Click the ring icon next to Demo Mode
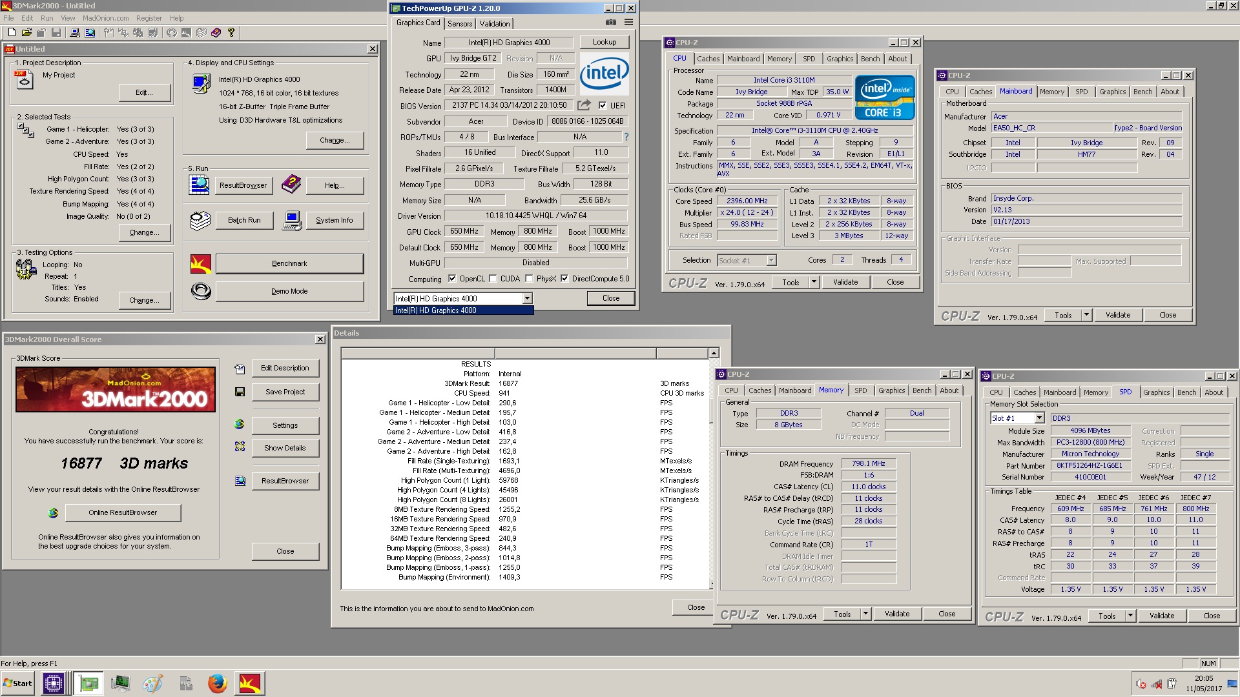The height and width of the screenshot is (697, 1240). (201, 292)
